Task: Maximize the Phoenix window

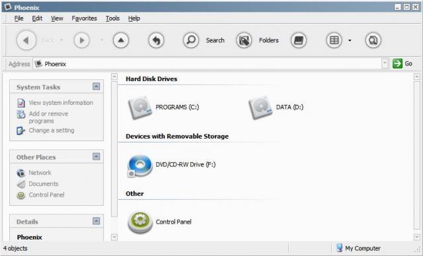Action: [x=406, y=7]
